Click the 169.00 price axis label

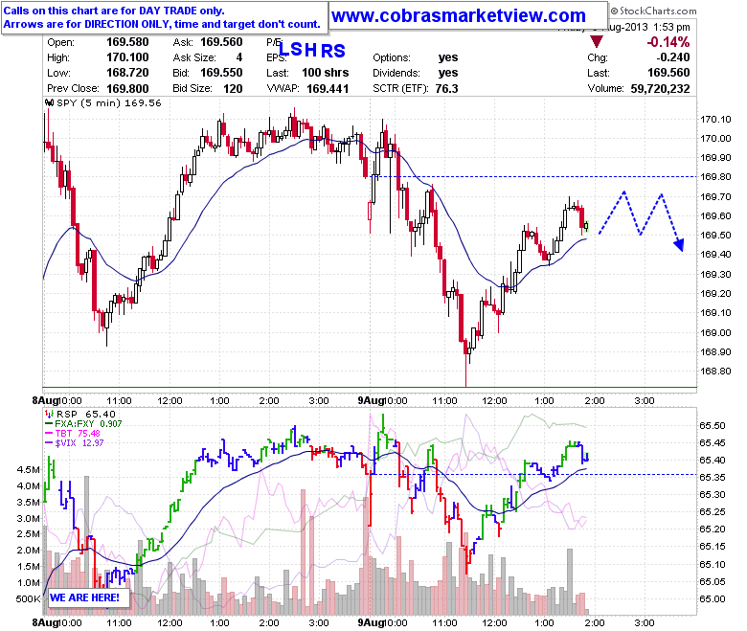tap(715, 332)
